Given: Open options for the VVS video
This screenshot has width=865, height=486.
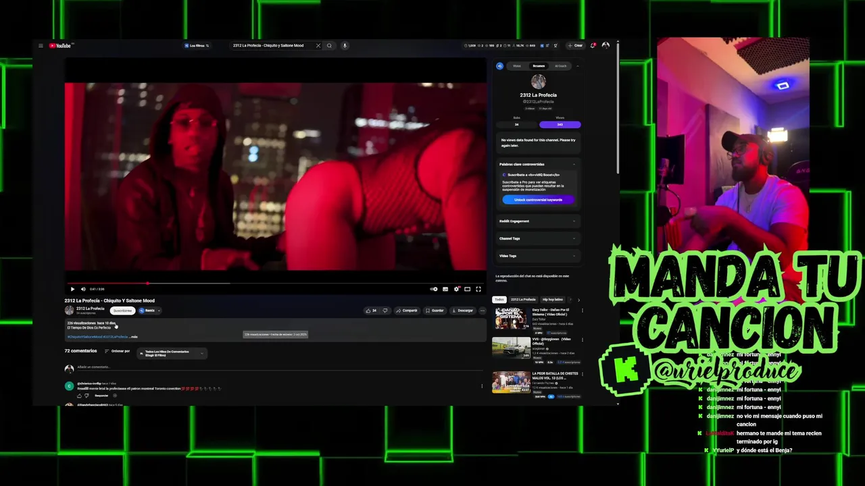Looking at the screenshot, I should [x=582, y=340].
